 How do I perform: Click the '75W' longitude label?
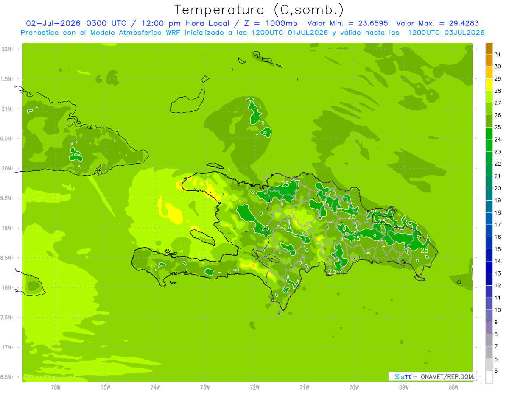click(x=106, y=387)
